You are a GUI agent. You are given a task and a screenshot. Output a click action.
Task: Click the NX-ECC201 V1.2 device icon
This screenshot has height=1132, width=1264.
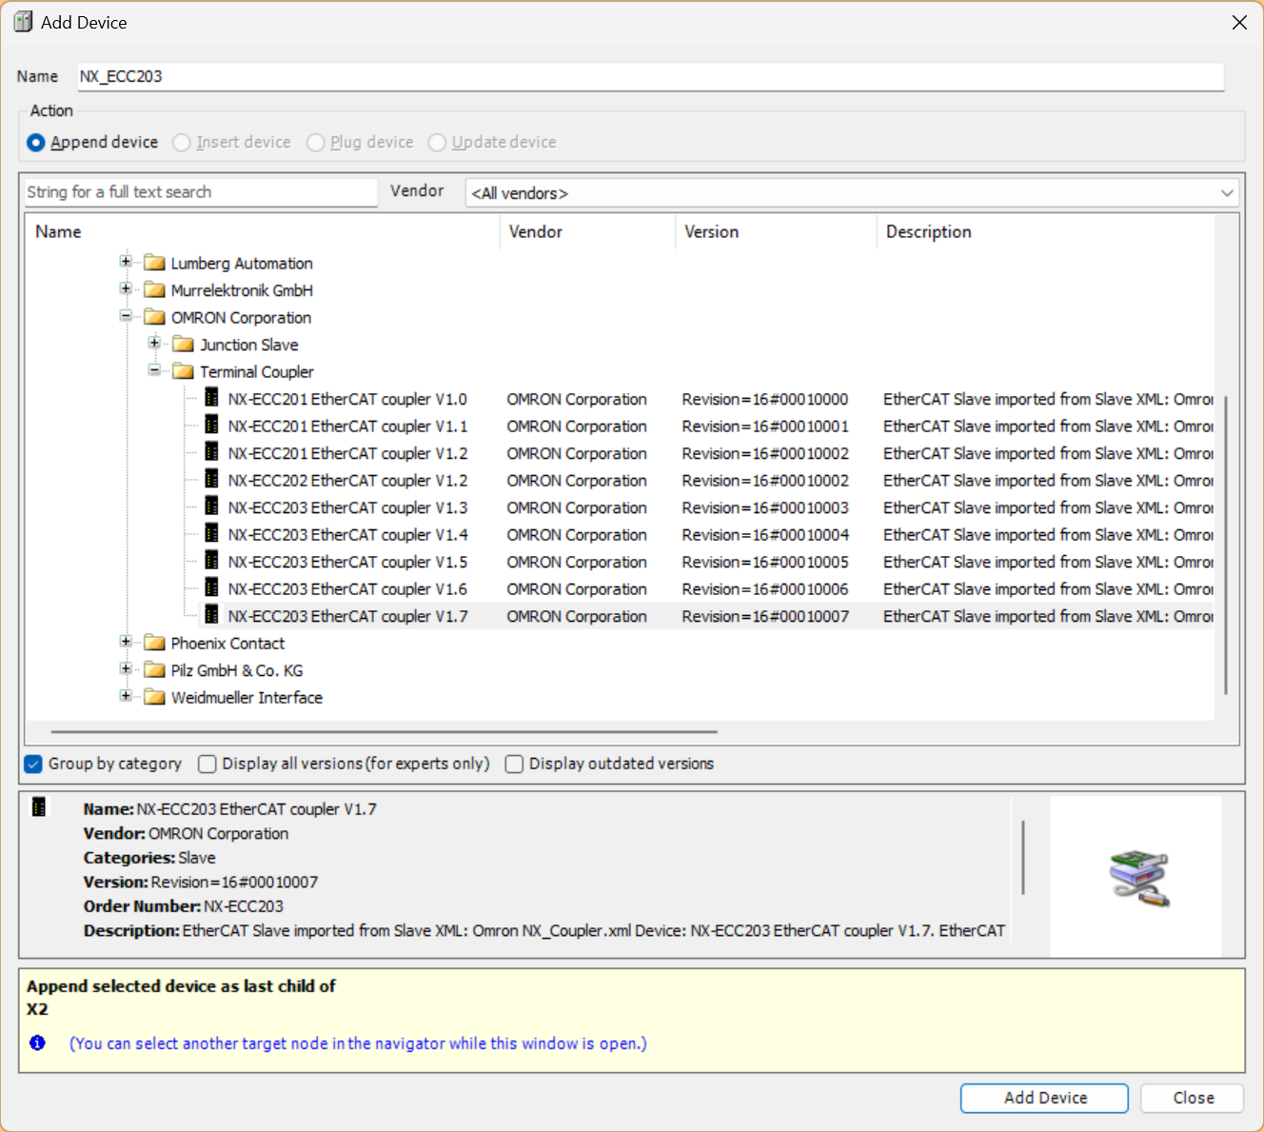click(211, 452)
